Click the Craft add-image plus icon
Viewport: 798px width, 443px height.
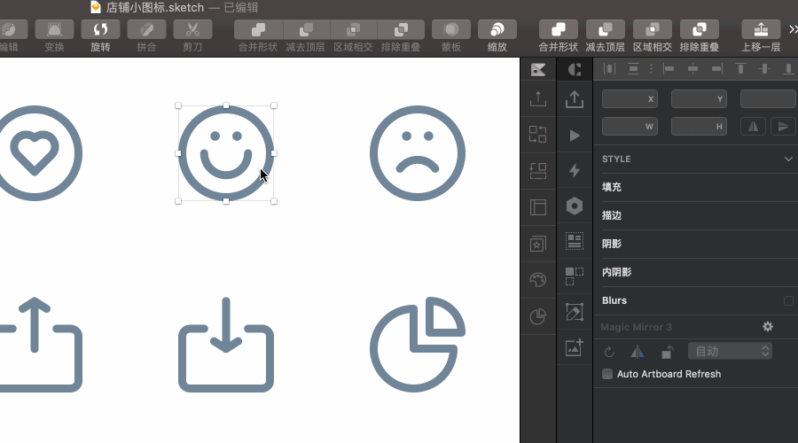coord(575,347)
